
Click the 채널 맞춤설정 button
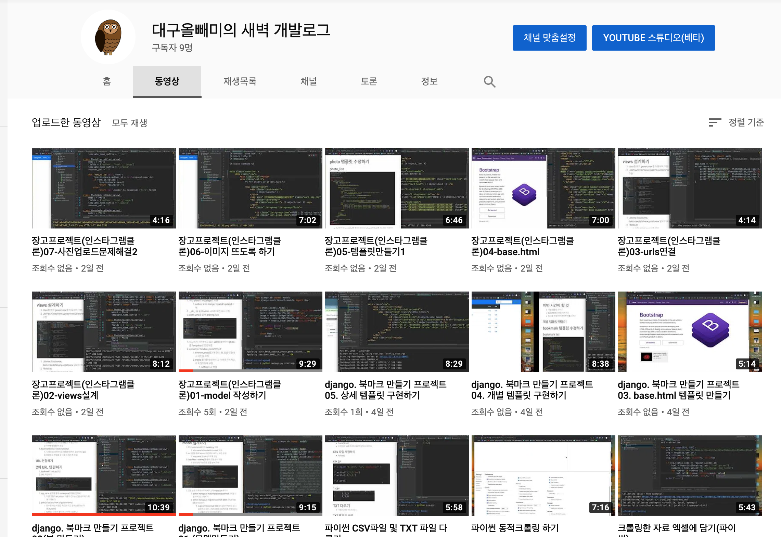(549, 38)
